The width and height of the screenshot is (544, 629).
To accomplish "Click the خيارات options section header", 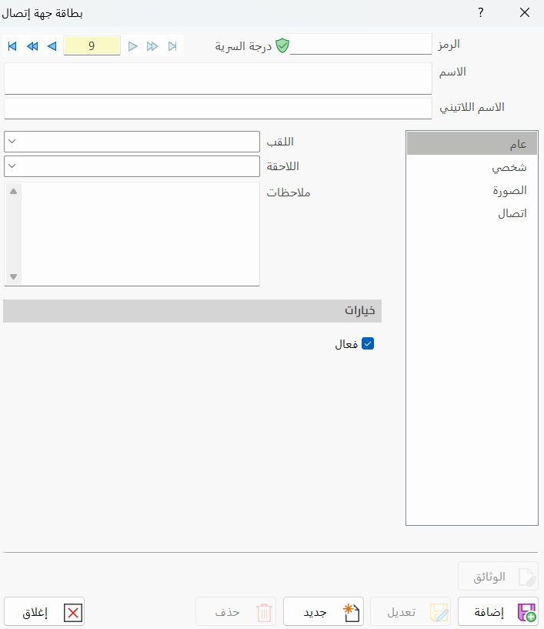I will click(192, 311).
